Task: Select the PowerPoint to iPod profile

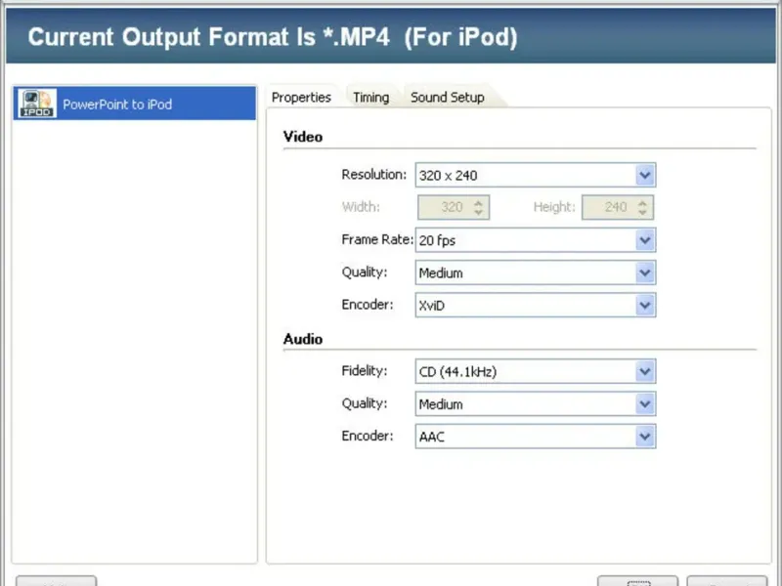Action: point(135,104)
